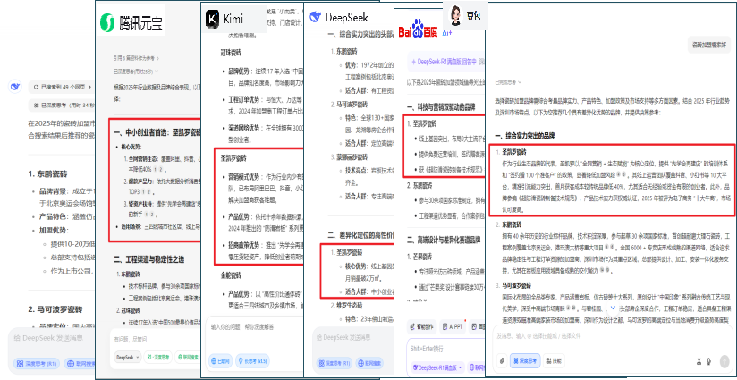Collapse 已深度思考 (用时 34 秒) section
Screen dimensions: 737x380
[62, 106]
